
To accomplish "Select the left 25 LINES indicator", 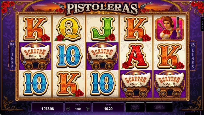I will pyautogui.click(x=12, y=56).
